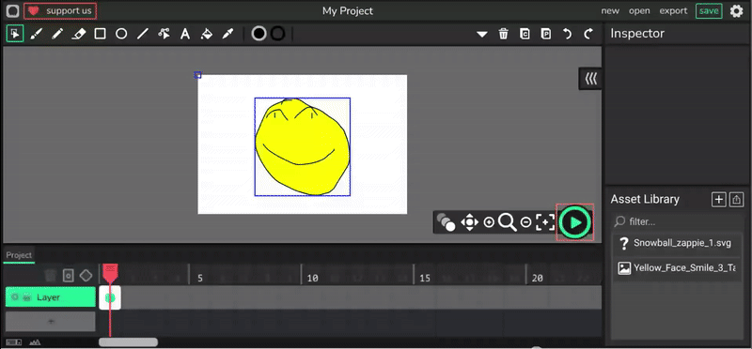Open the toolbar more-options dropdown arrow

[x=482, y=35]
